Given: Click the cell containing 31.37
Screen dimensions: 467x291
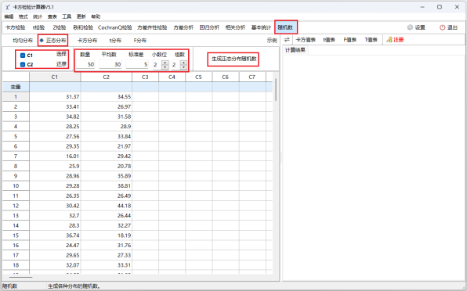Looking at the screenshot, I should tap(55, 96).
